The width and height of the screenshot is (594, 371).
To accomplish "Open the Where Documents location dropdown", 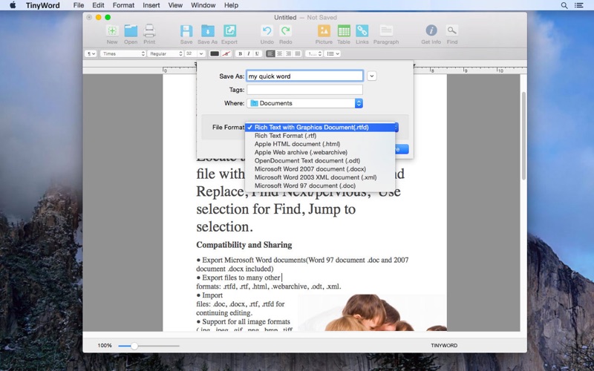I will pos(305,103).
